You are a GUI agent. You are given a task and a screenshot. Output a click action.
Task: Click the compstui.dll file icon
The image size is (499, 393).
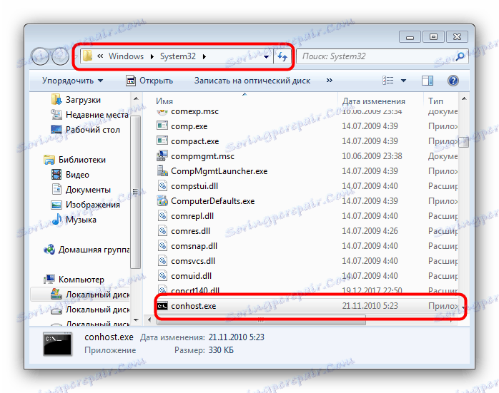click(162, 185)
